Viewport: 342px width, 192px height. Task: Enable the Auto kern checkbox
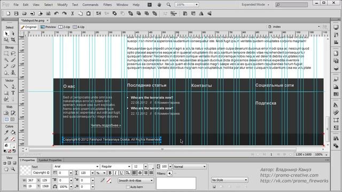[128, 187]
